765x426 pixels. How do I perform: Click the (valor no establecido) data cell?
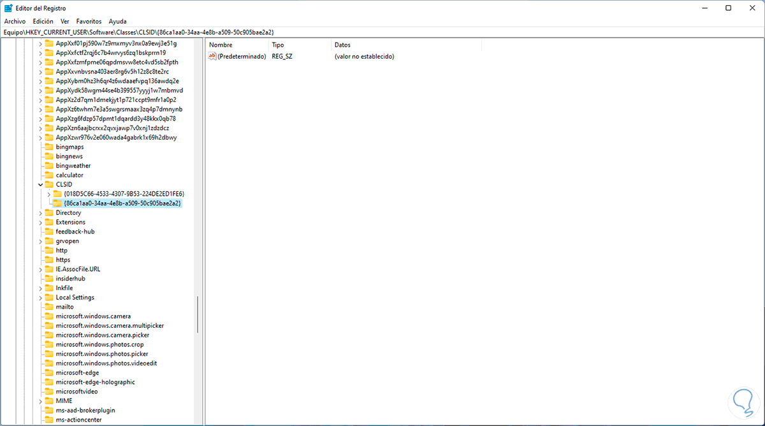364,57
